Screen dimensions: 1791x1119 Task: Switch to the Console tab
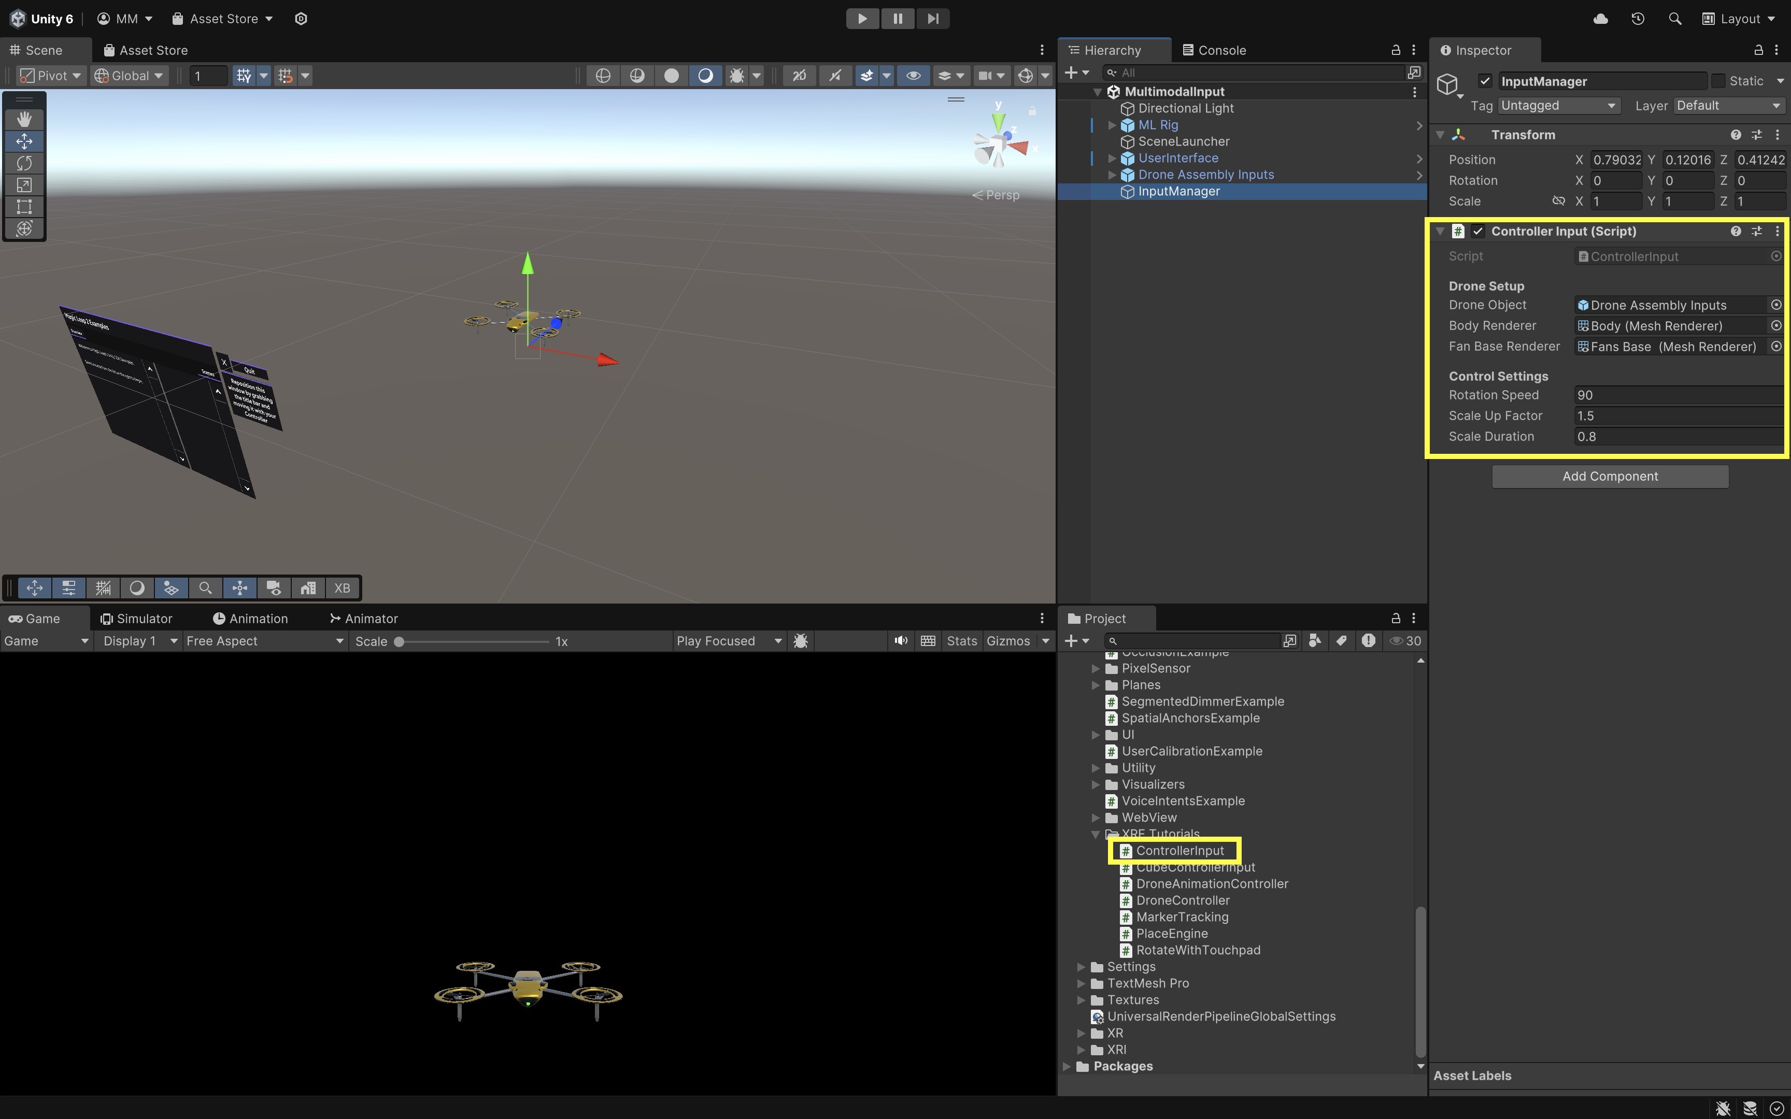pyautogui.click(x=1214, y=50)
